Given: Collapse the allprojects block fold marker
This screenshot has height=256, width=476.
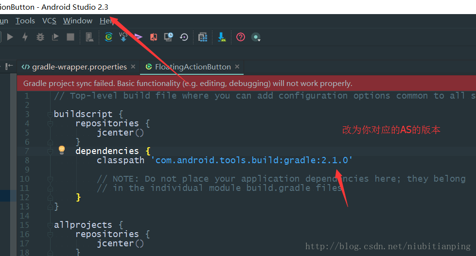Looking at the screenshot, I should click(x=50, y=225).
